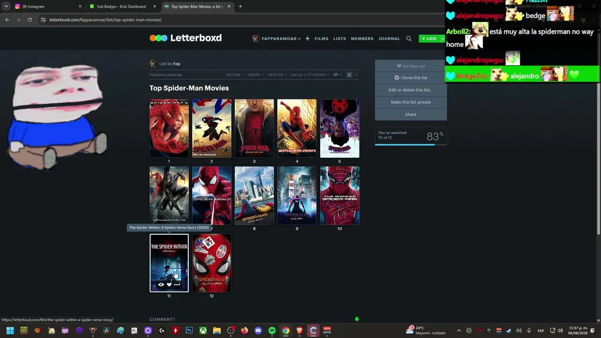601x338 pixels.
Task: Click the Share button
Action: 411,115
